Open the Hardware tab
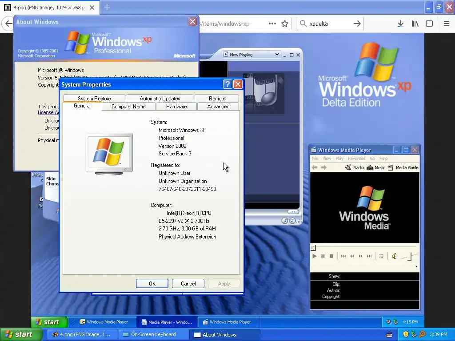Image resolution: width=455 pixels, height=341 pixels. point(176,107)
